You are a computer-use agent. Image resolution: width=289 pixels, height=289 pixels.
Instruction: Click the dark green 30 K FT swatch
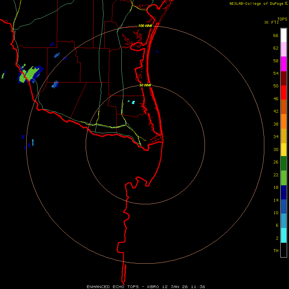(284, 163)
